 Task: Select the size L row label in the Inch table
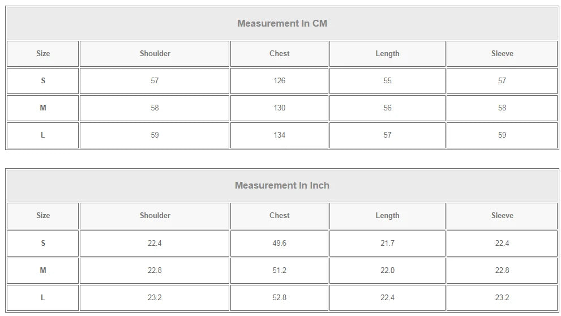click(43, 297)
